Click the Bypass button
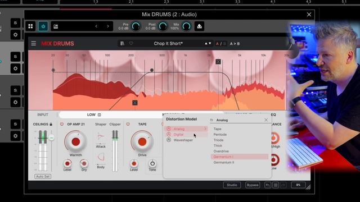Viewport: 360px width, 202px height. (x=253, y=185)
